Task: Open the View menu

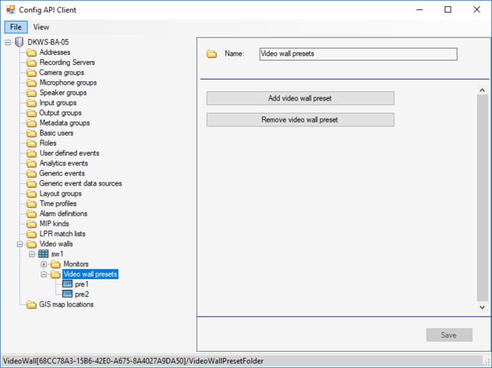Action: (x=41, y=27)
